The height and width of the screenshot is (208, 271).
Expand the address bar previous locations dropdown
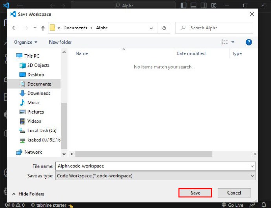tap(151, 28)
